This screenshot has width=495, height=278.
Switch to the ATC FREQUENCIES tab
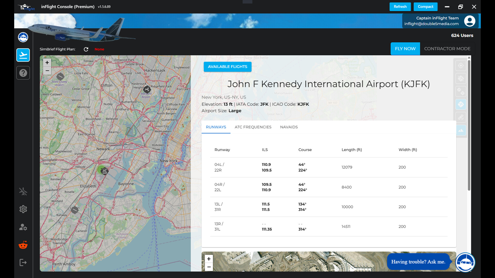[x=253, y=127]
